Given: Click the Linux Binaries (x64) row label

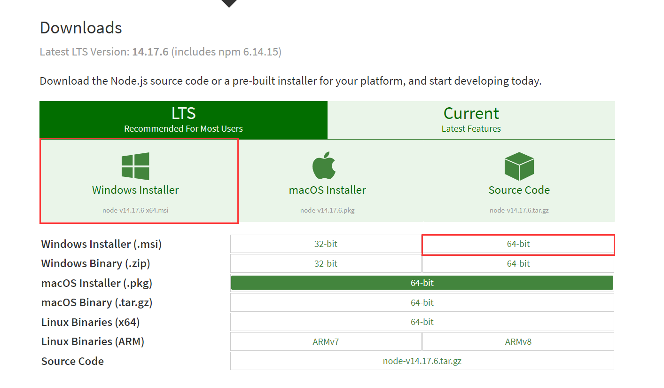Looking at the screenshot, I should 91,322.
